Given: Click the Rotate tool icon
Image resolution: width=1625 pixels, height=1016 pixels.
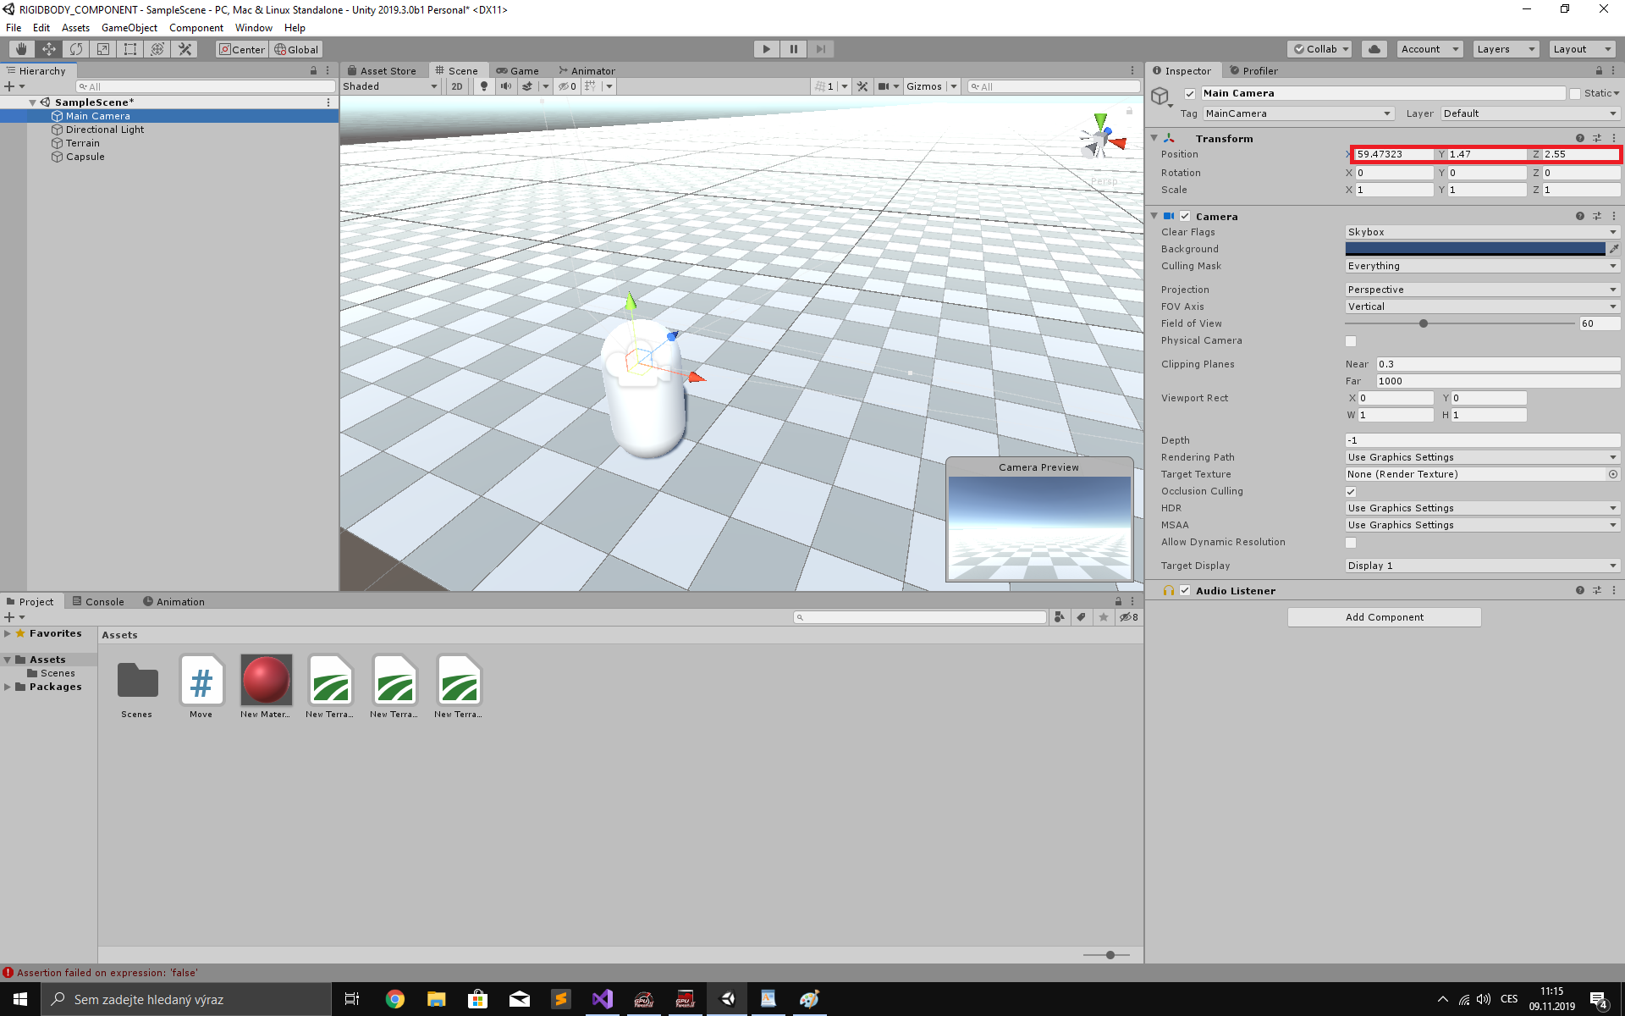Looking at the screenshot, I should pyautogui.click(x=74, y=48).
